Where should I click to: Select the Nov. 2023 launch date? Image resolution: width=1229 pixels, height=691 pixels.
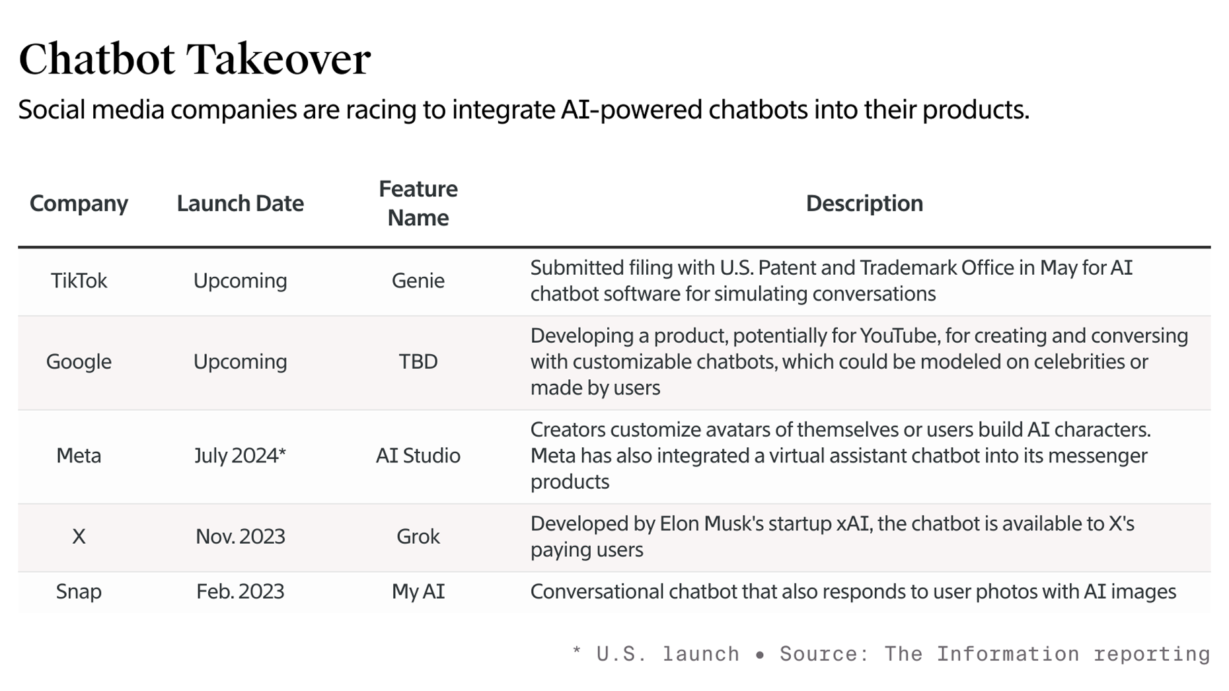tap(240, 536)
